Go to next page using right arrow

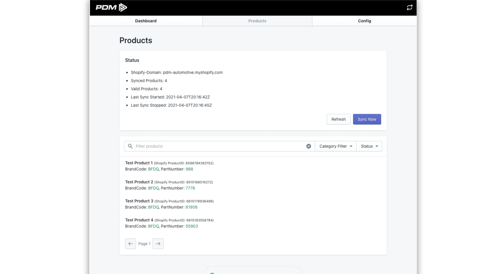tap(158, 244)
